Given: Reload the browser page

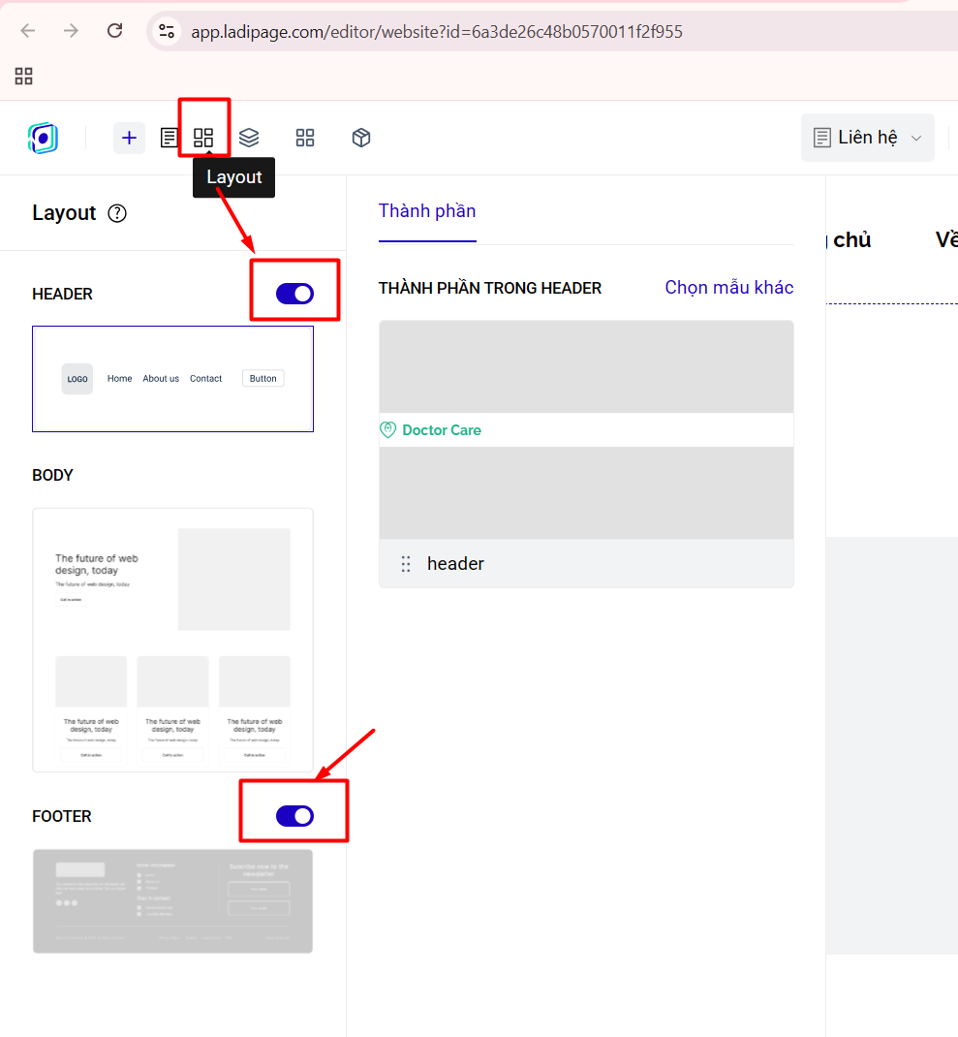Looking at the screenshot, I should (x=115, y=30).
